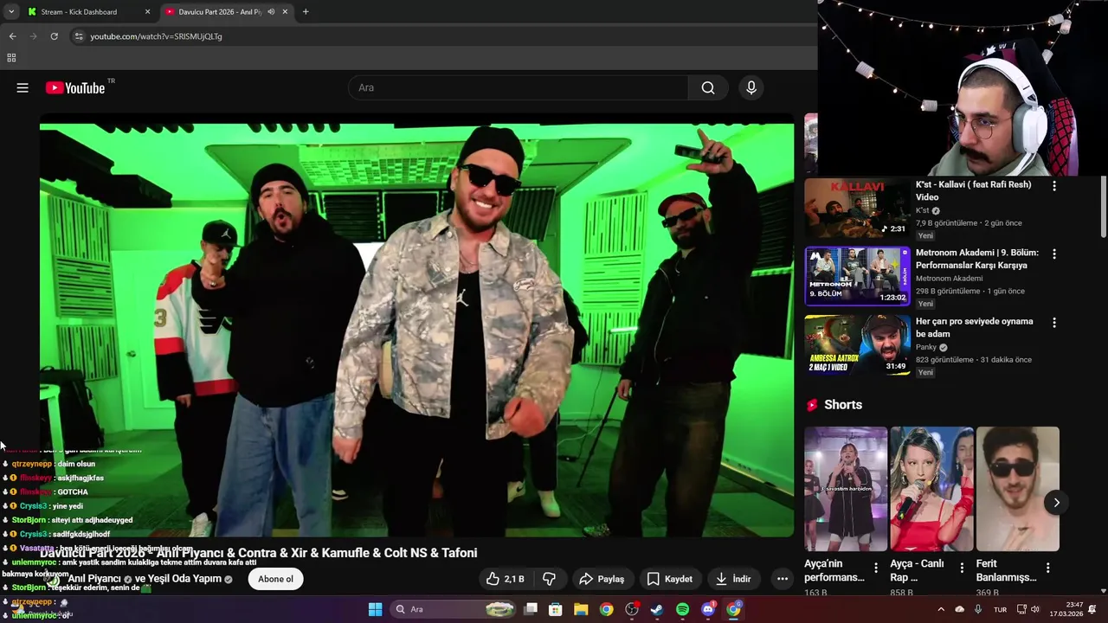The width and height of the screenshot is (1108, 623).
Task: Click the Shorts section heading
Action: pyautogui.click(x=843, y=405)
